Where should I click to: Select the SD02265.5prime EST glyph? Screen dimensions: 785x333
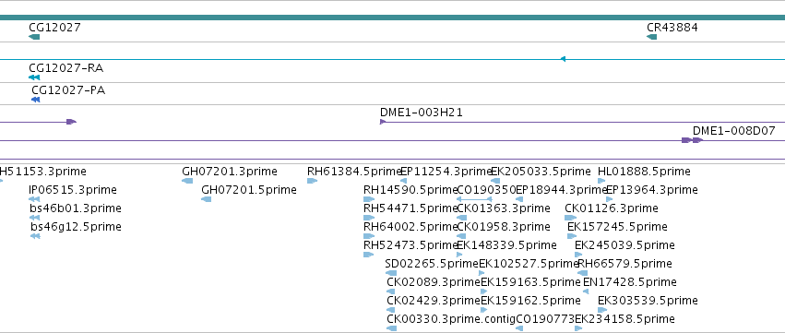(x=391, y=273)
